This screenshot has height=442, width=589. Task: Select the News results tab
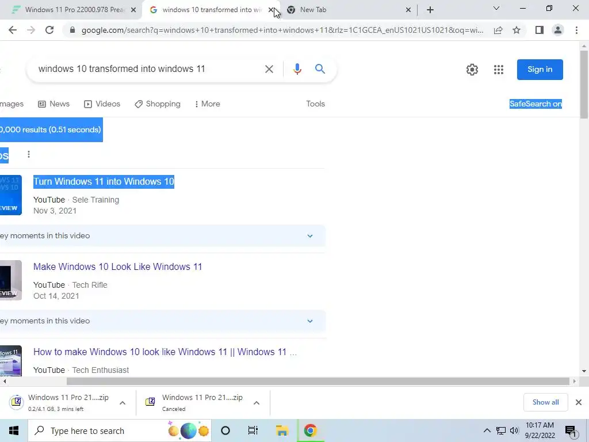[54, 104]
